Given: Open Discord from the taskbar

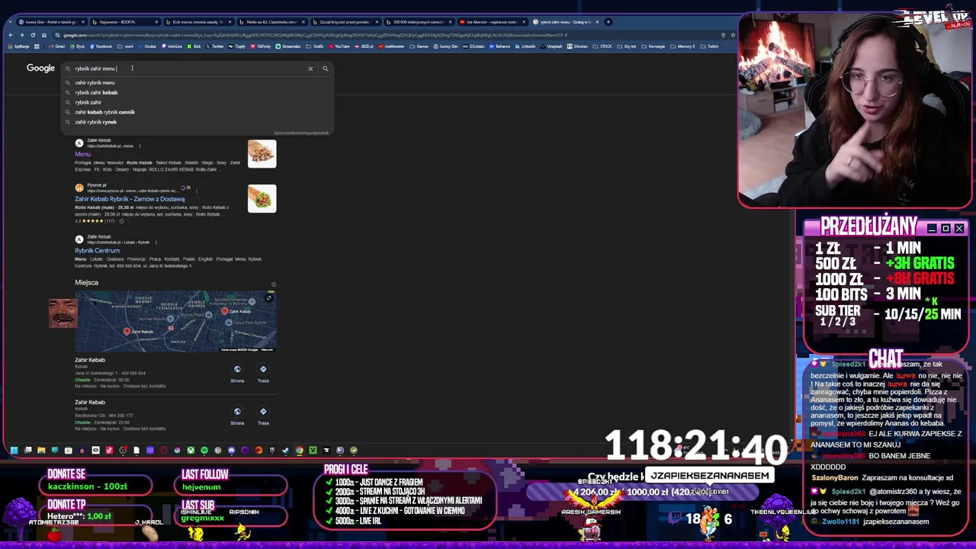Looking at the screenshot, I should (x=232, y=450).
